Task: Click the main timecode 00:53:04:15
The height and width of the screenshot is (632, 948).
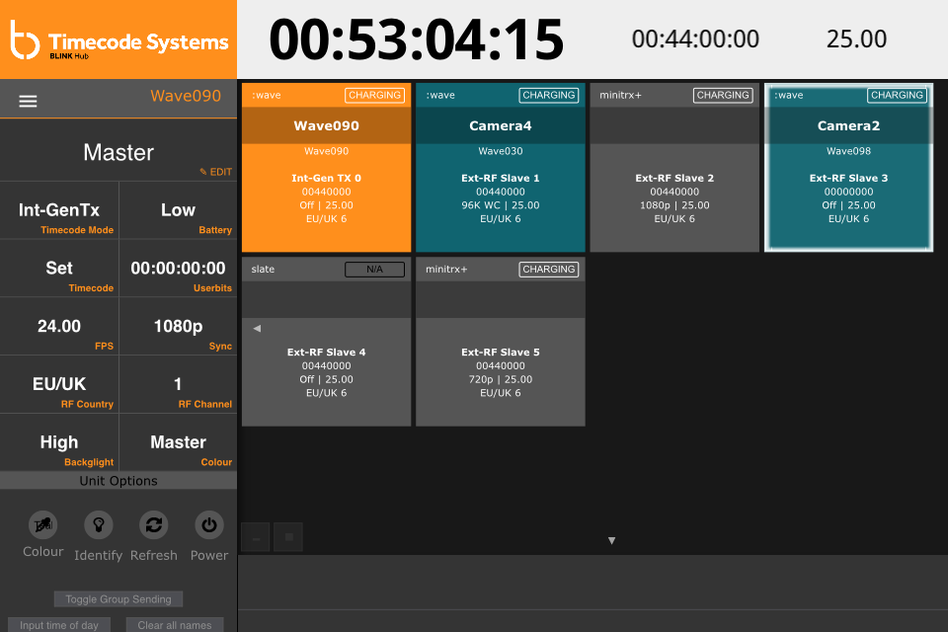Action: (417, 39)
